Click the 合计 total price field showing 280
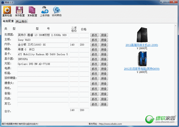Viewport: 179px width, 127px height. [x=84, y=110]
